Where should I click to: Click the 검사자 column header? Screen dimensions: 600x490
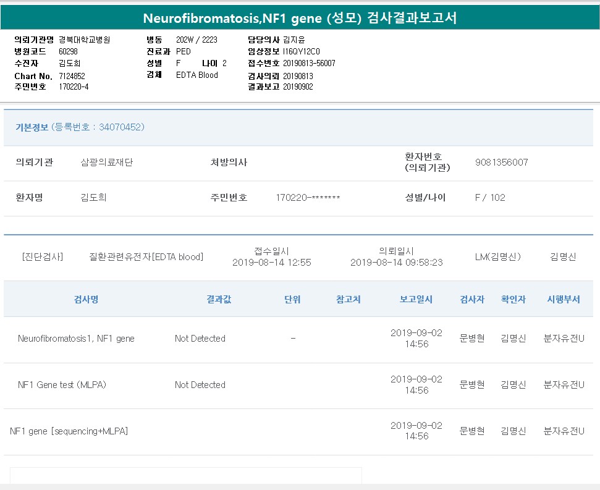[x=472, y=299]
